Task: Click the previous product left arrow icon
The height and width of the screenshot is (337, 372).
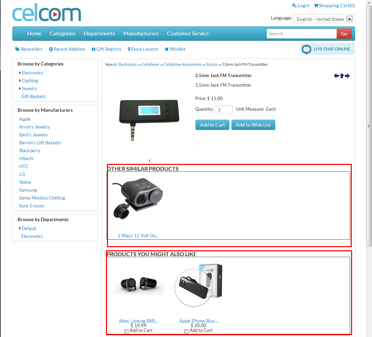Action: pyautogui.click(x=336, y=76)
